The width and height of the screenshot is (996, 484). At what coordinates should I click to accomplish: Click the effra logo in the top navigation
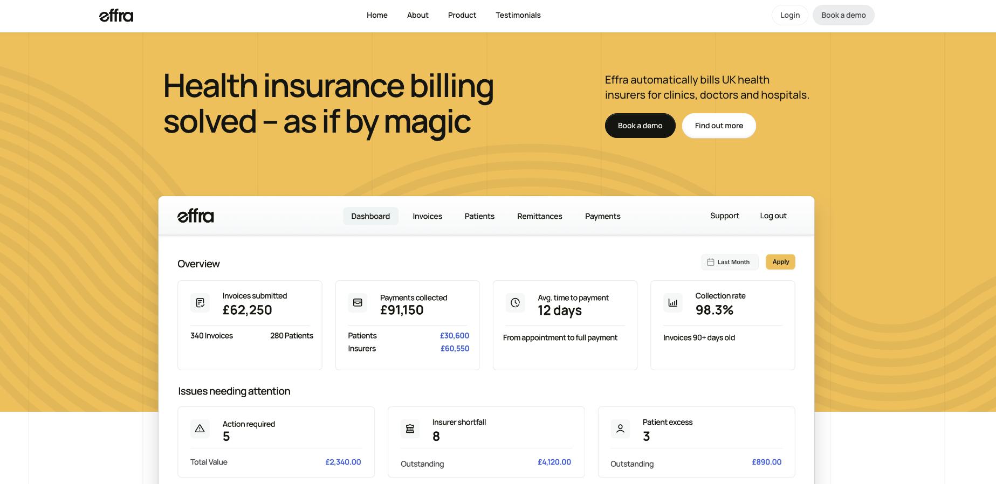116,16
